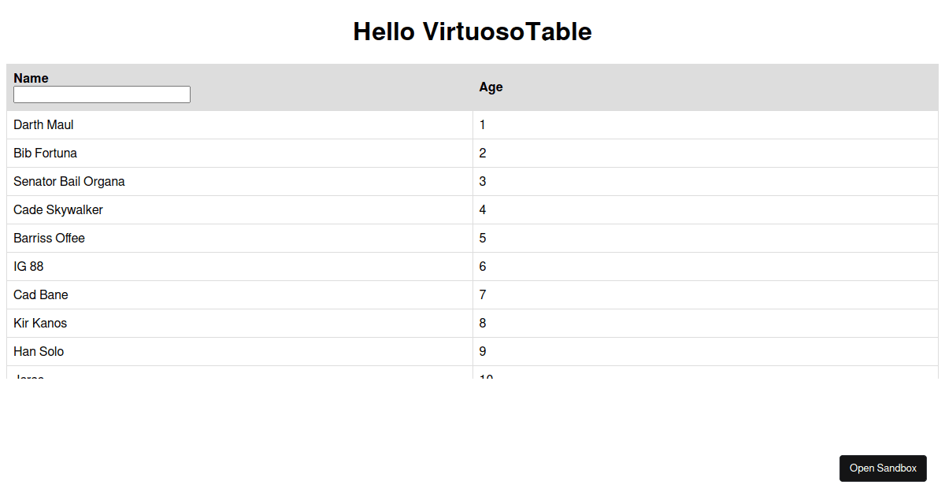Screen dimensions: 945x496
Task: Click the Han Solo row
Action: 38,351
